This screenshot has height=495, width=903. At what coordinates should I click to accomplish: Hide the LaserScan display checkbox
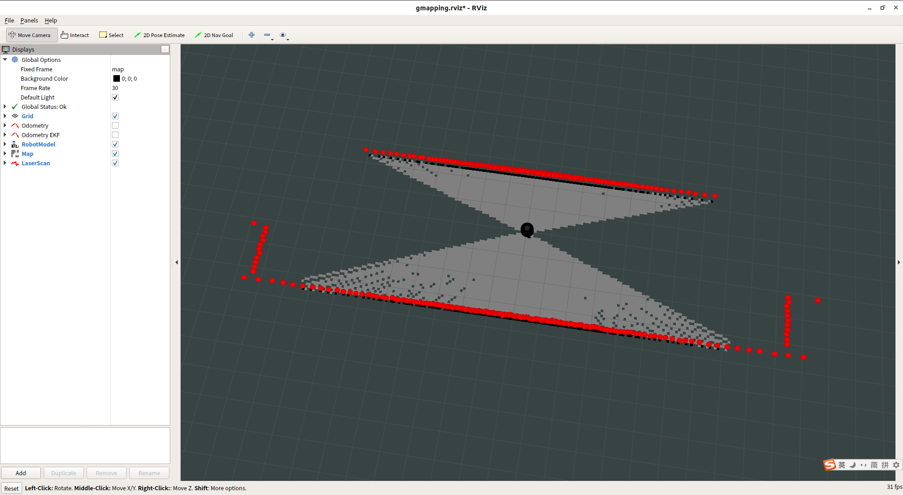click(115, 163)
